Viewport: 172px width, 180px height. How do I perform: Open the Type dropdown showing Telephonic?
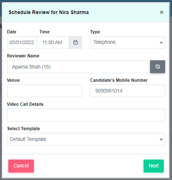127,42
